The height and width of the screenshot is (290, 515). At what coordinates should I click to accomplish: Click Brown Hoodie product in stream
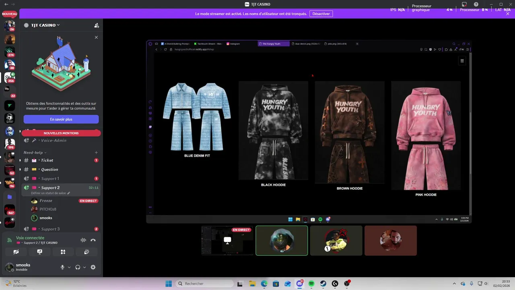[350, 136]
